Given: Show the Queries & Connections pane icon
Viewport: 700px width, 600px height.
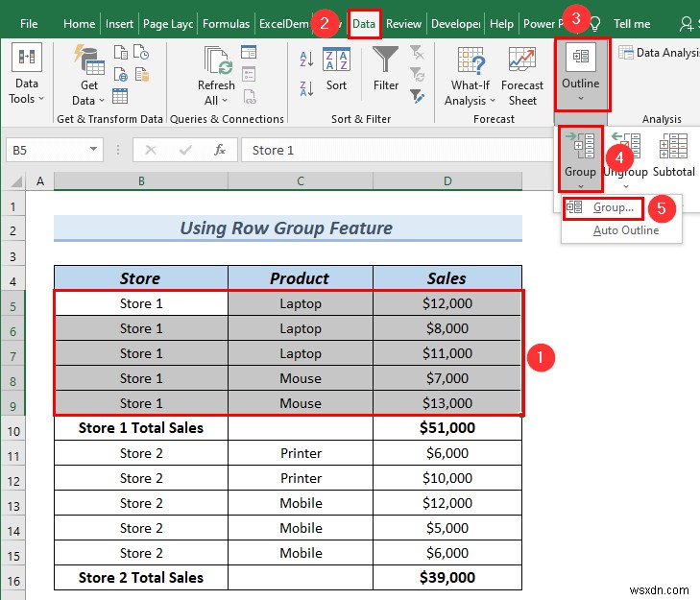Looking at the screenshot, I should tap(249, 52).
